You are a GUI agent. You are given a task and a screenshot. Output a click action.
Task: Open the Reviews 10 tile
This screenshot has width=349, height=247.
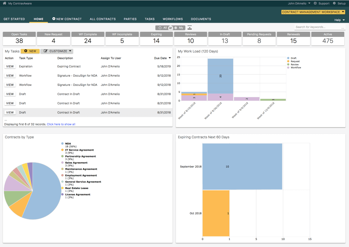[191, 39]
